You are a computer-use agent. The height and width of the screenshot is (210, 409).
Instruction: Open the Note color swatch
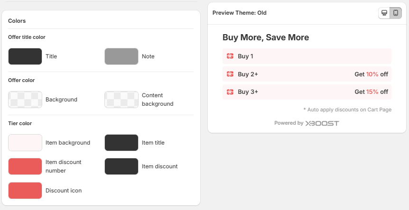[121, 56]
